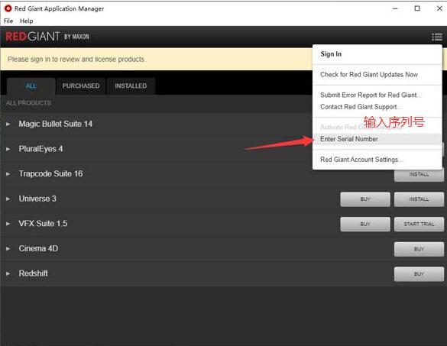This screenshot has width=447, height=346.
Task: Click the Red Giant app logo in title bar
Action: click(x=8, y=8)
